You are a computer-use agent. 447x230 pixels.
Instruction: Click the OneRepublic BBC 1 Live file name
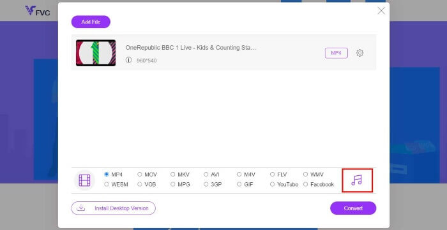coord(191,48)
